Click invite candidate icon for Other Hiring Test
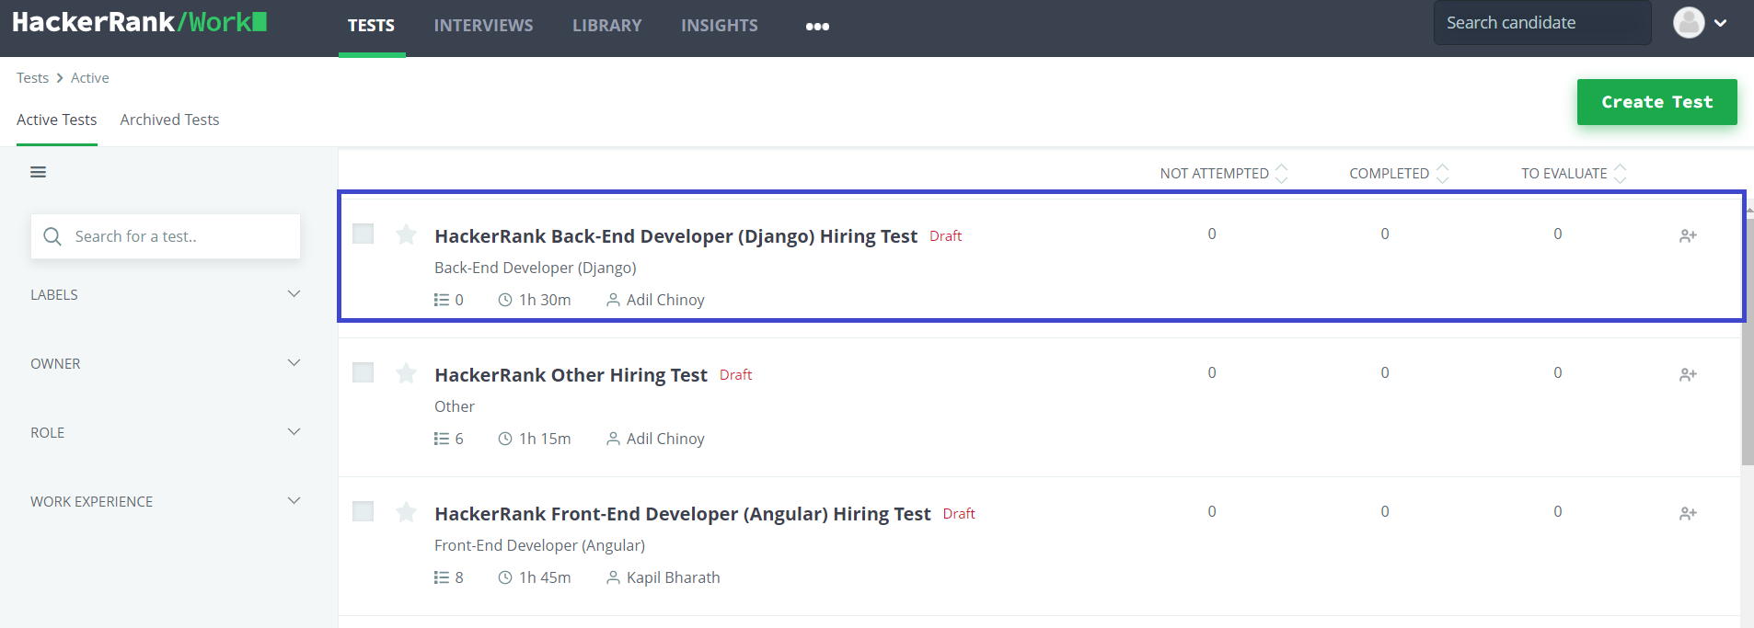Screen dimensions: 1754x628 click(1688, 375)
